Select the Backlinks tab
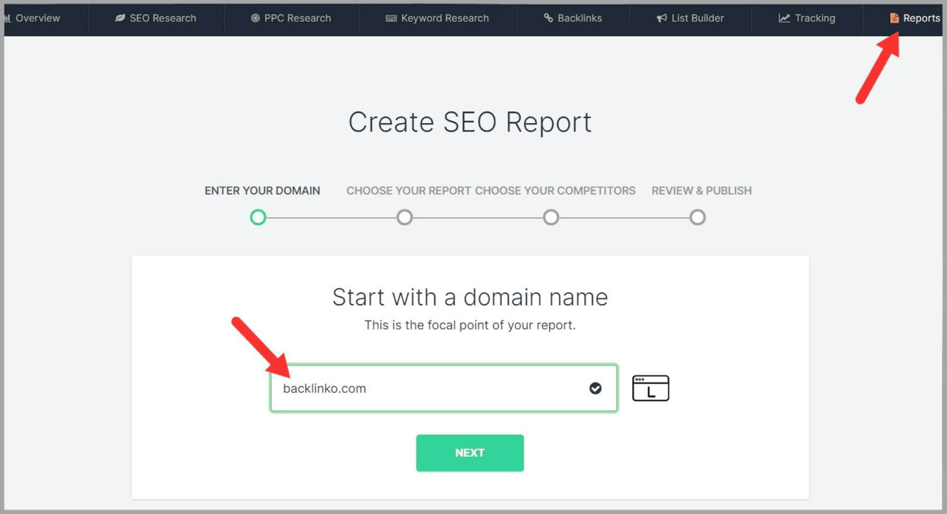The image size is (947, 514). (x=573, y=18)
